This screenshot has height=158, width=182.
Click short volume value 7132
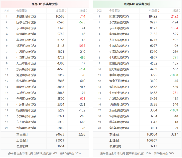point(153,34)
